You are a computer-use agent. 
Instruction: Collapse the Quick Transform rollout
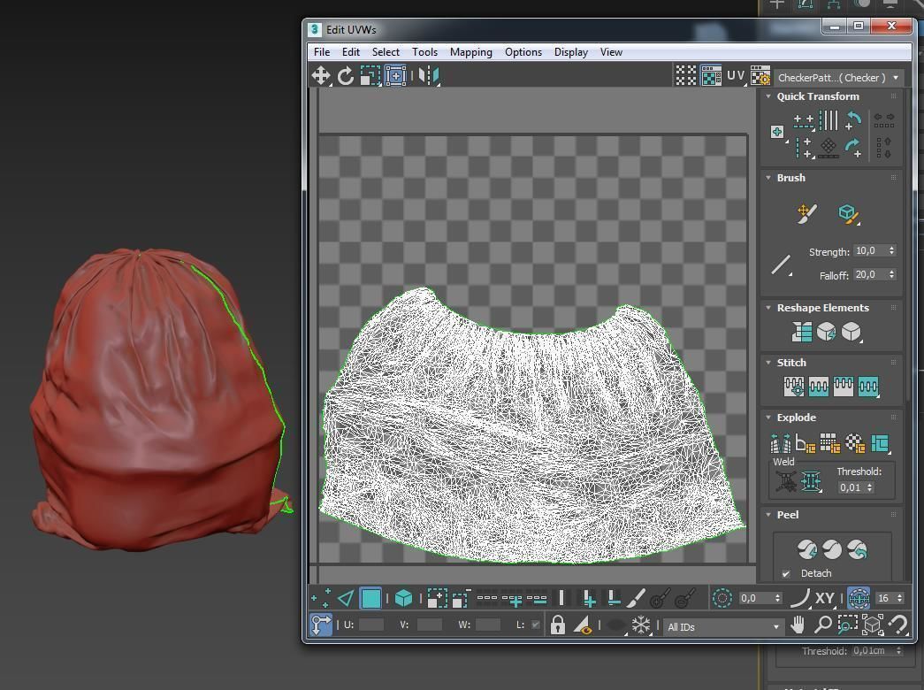768,96
